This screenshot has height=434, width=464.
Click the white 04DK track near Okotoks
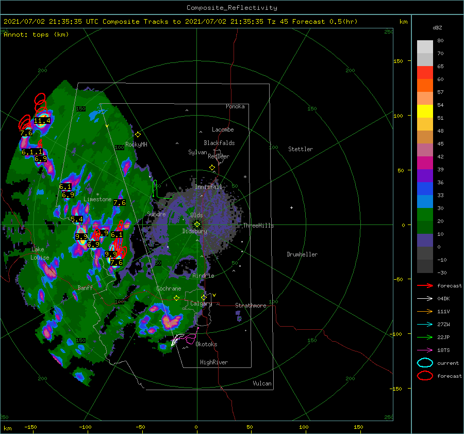click(x=177, y=339)
